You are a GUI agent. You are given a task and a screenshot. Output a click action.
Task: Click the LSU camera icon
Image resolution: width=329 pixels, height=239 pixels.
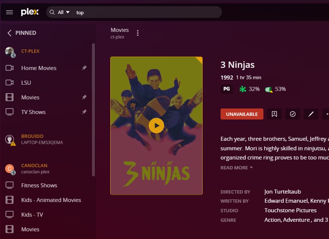pyautogui.click(x=10, y=82)
